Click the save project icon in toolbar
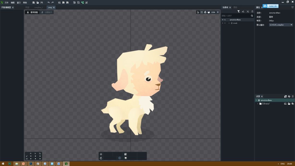Viewport: 295px width, 166px height. [42, 2]
